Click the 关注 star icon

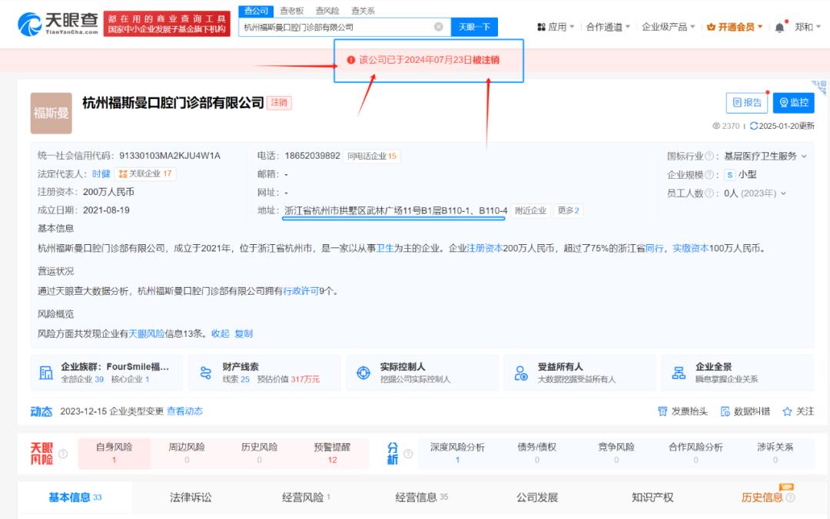787,412
